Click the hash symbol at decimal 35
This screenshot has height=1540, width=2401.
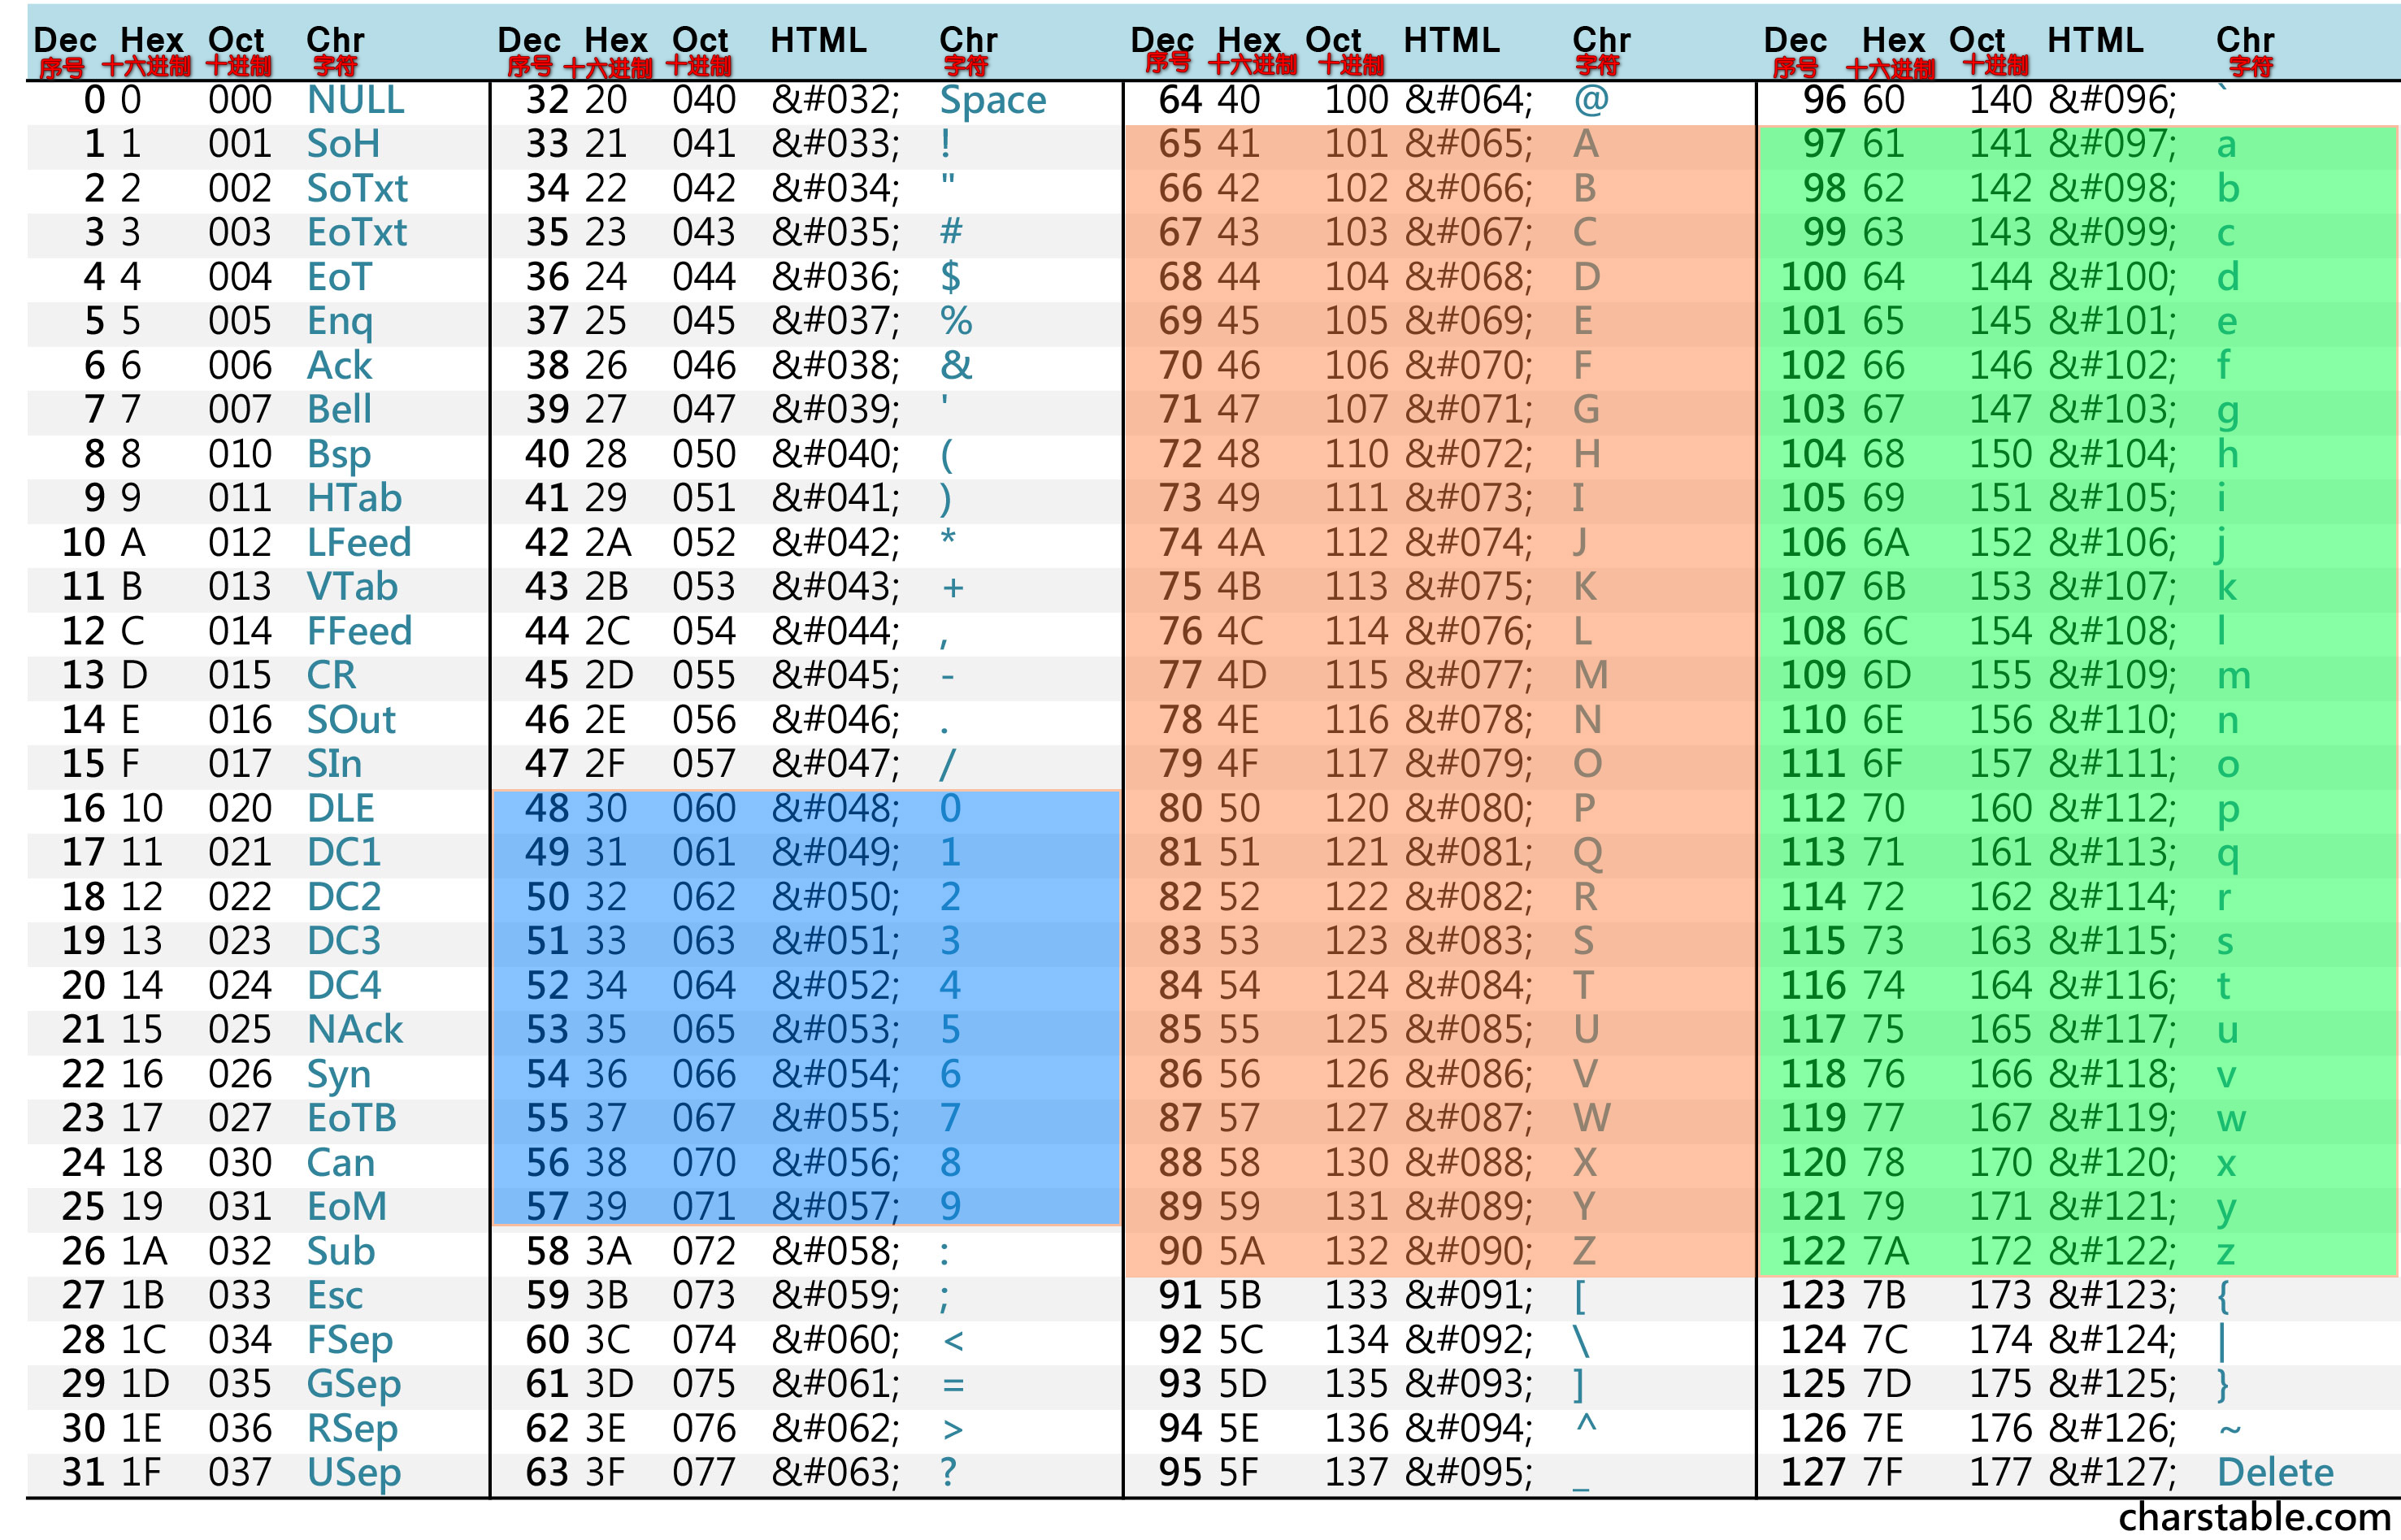[951, 232]
